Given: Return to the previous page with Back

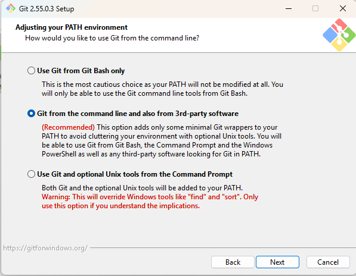Looking at the screenshot, I should [x=233, y=262].
